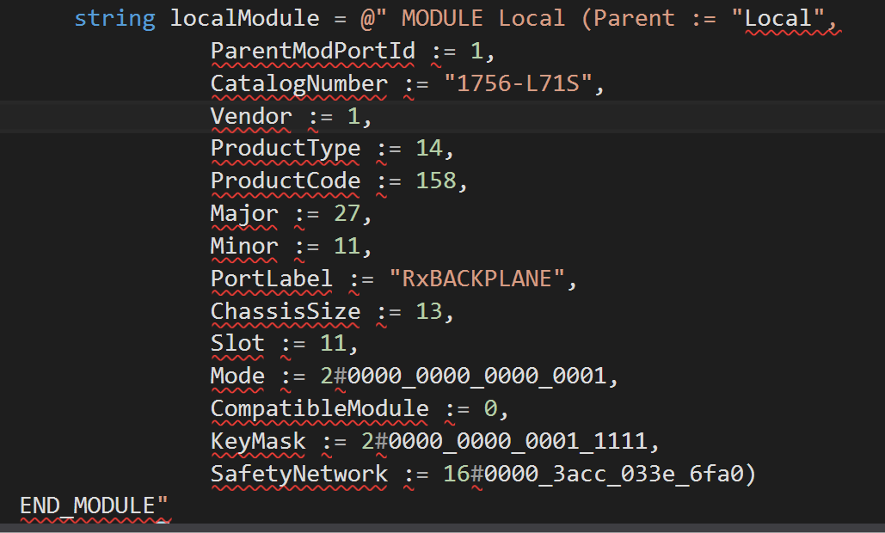
Task: Click the "1756-L71S" string value
Action: [x=518, y=84]
